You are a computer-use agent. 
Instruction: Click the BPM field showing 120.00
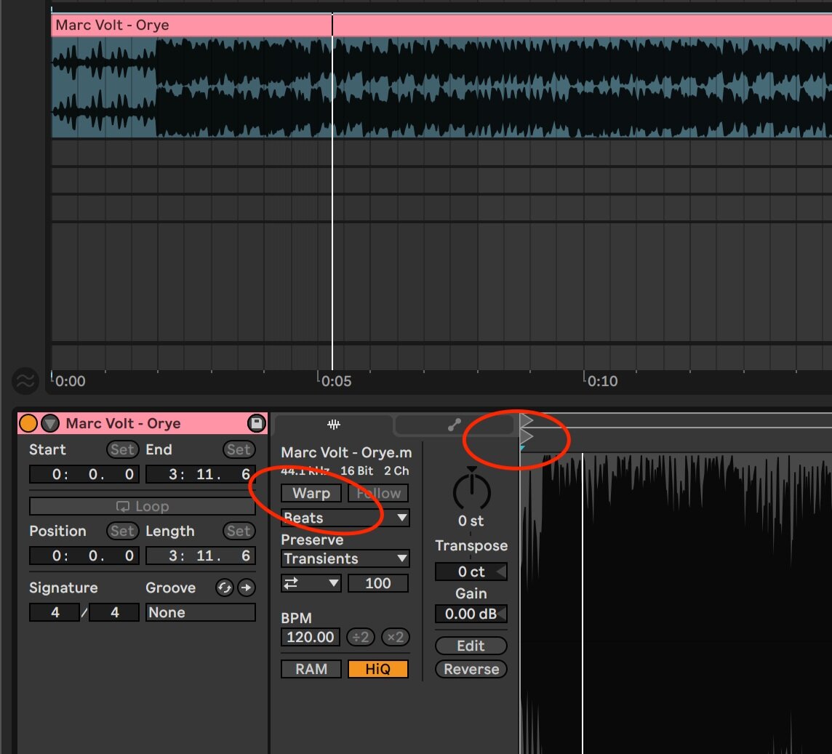click(311, 637)
